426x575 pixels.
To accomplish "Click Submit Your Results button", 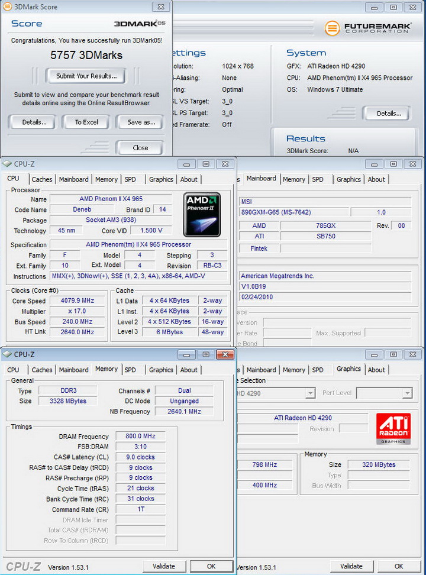I will [x=86, y=76].
